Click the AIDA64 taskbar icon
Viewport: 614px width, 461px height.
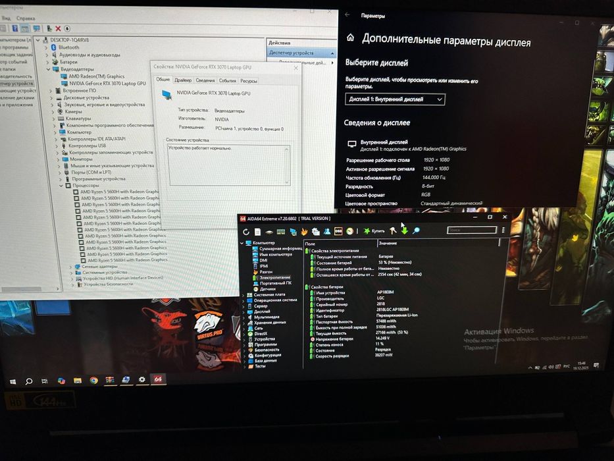158,379
